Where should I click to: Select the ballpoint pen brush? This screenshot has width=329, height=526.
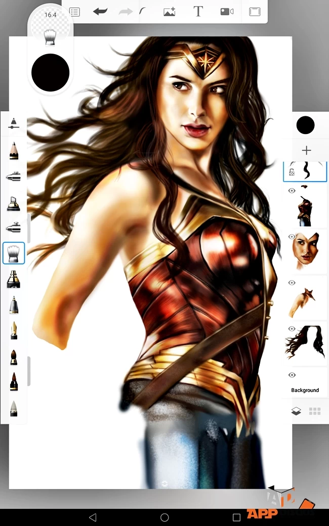click(x=14, y=304)
